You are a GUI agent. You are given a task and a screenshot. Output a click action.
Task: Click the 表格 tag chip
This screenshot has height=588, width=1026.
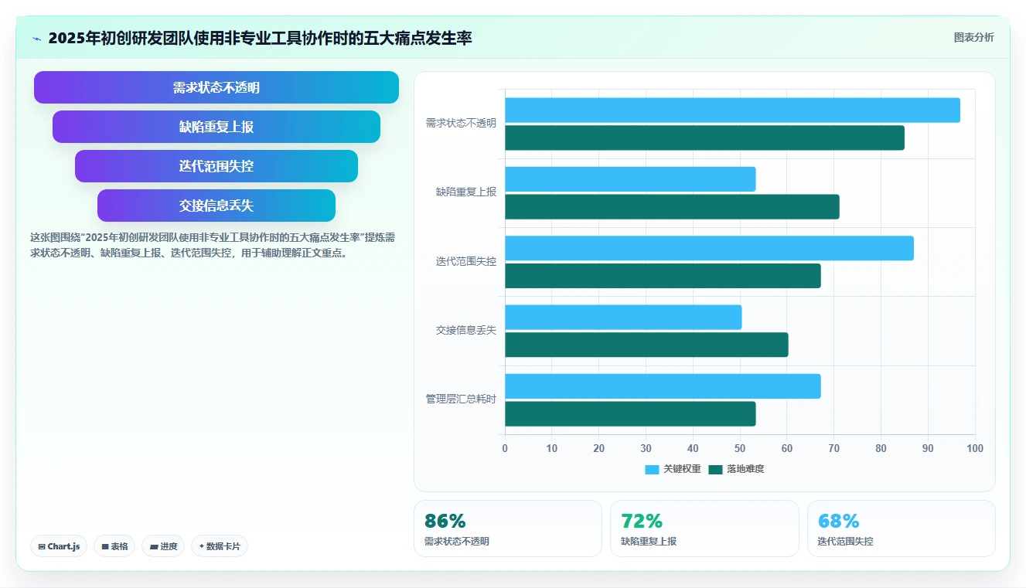114,546
